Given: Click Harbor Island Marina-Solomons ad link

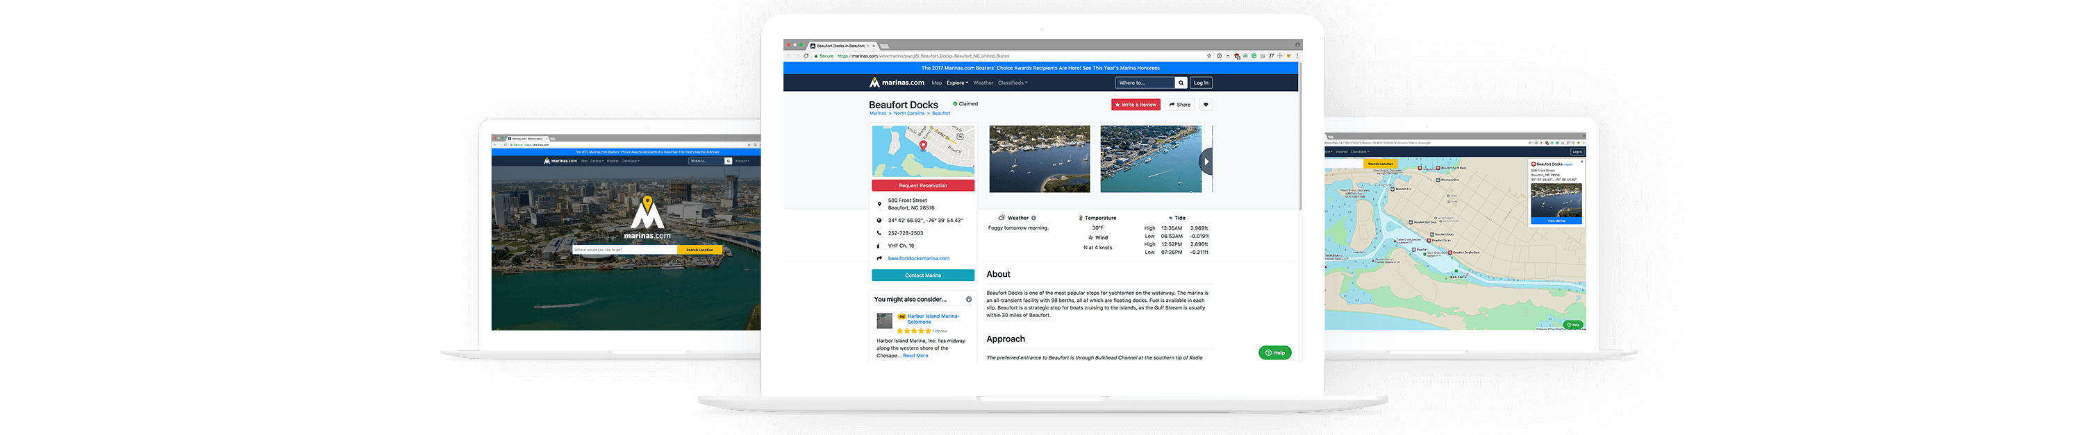Looking at the screenshot, I should tap(933, 319).
